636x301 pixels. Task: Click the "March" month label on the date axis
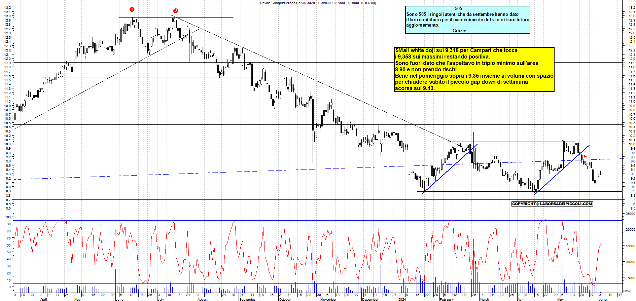[484, 299]
